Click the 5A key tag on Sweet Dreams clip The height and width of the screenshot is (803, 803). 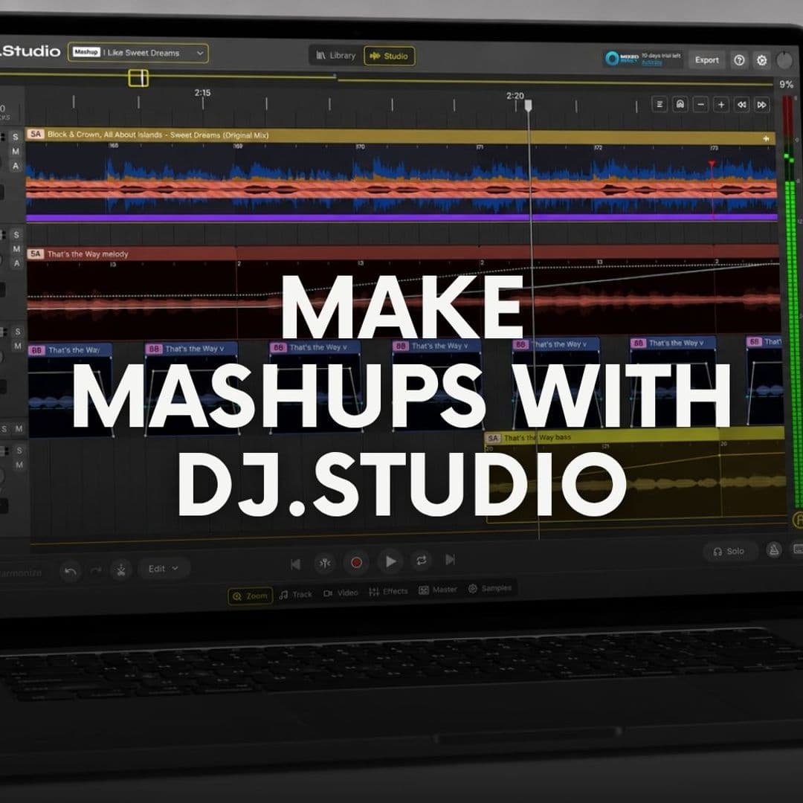pyautogui.click(x=36, y=134)
